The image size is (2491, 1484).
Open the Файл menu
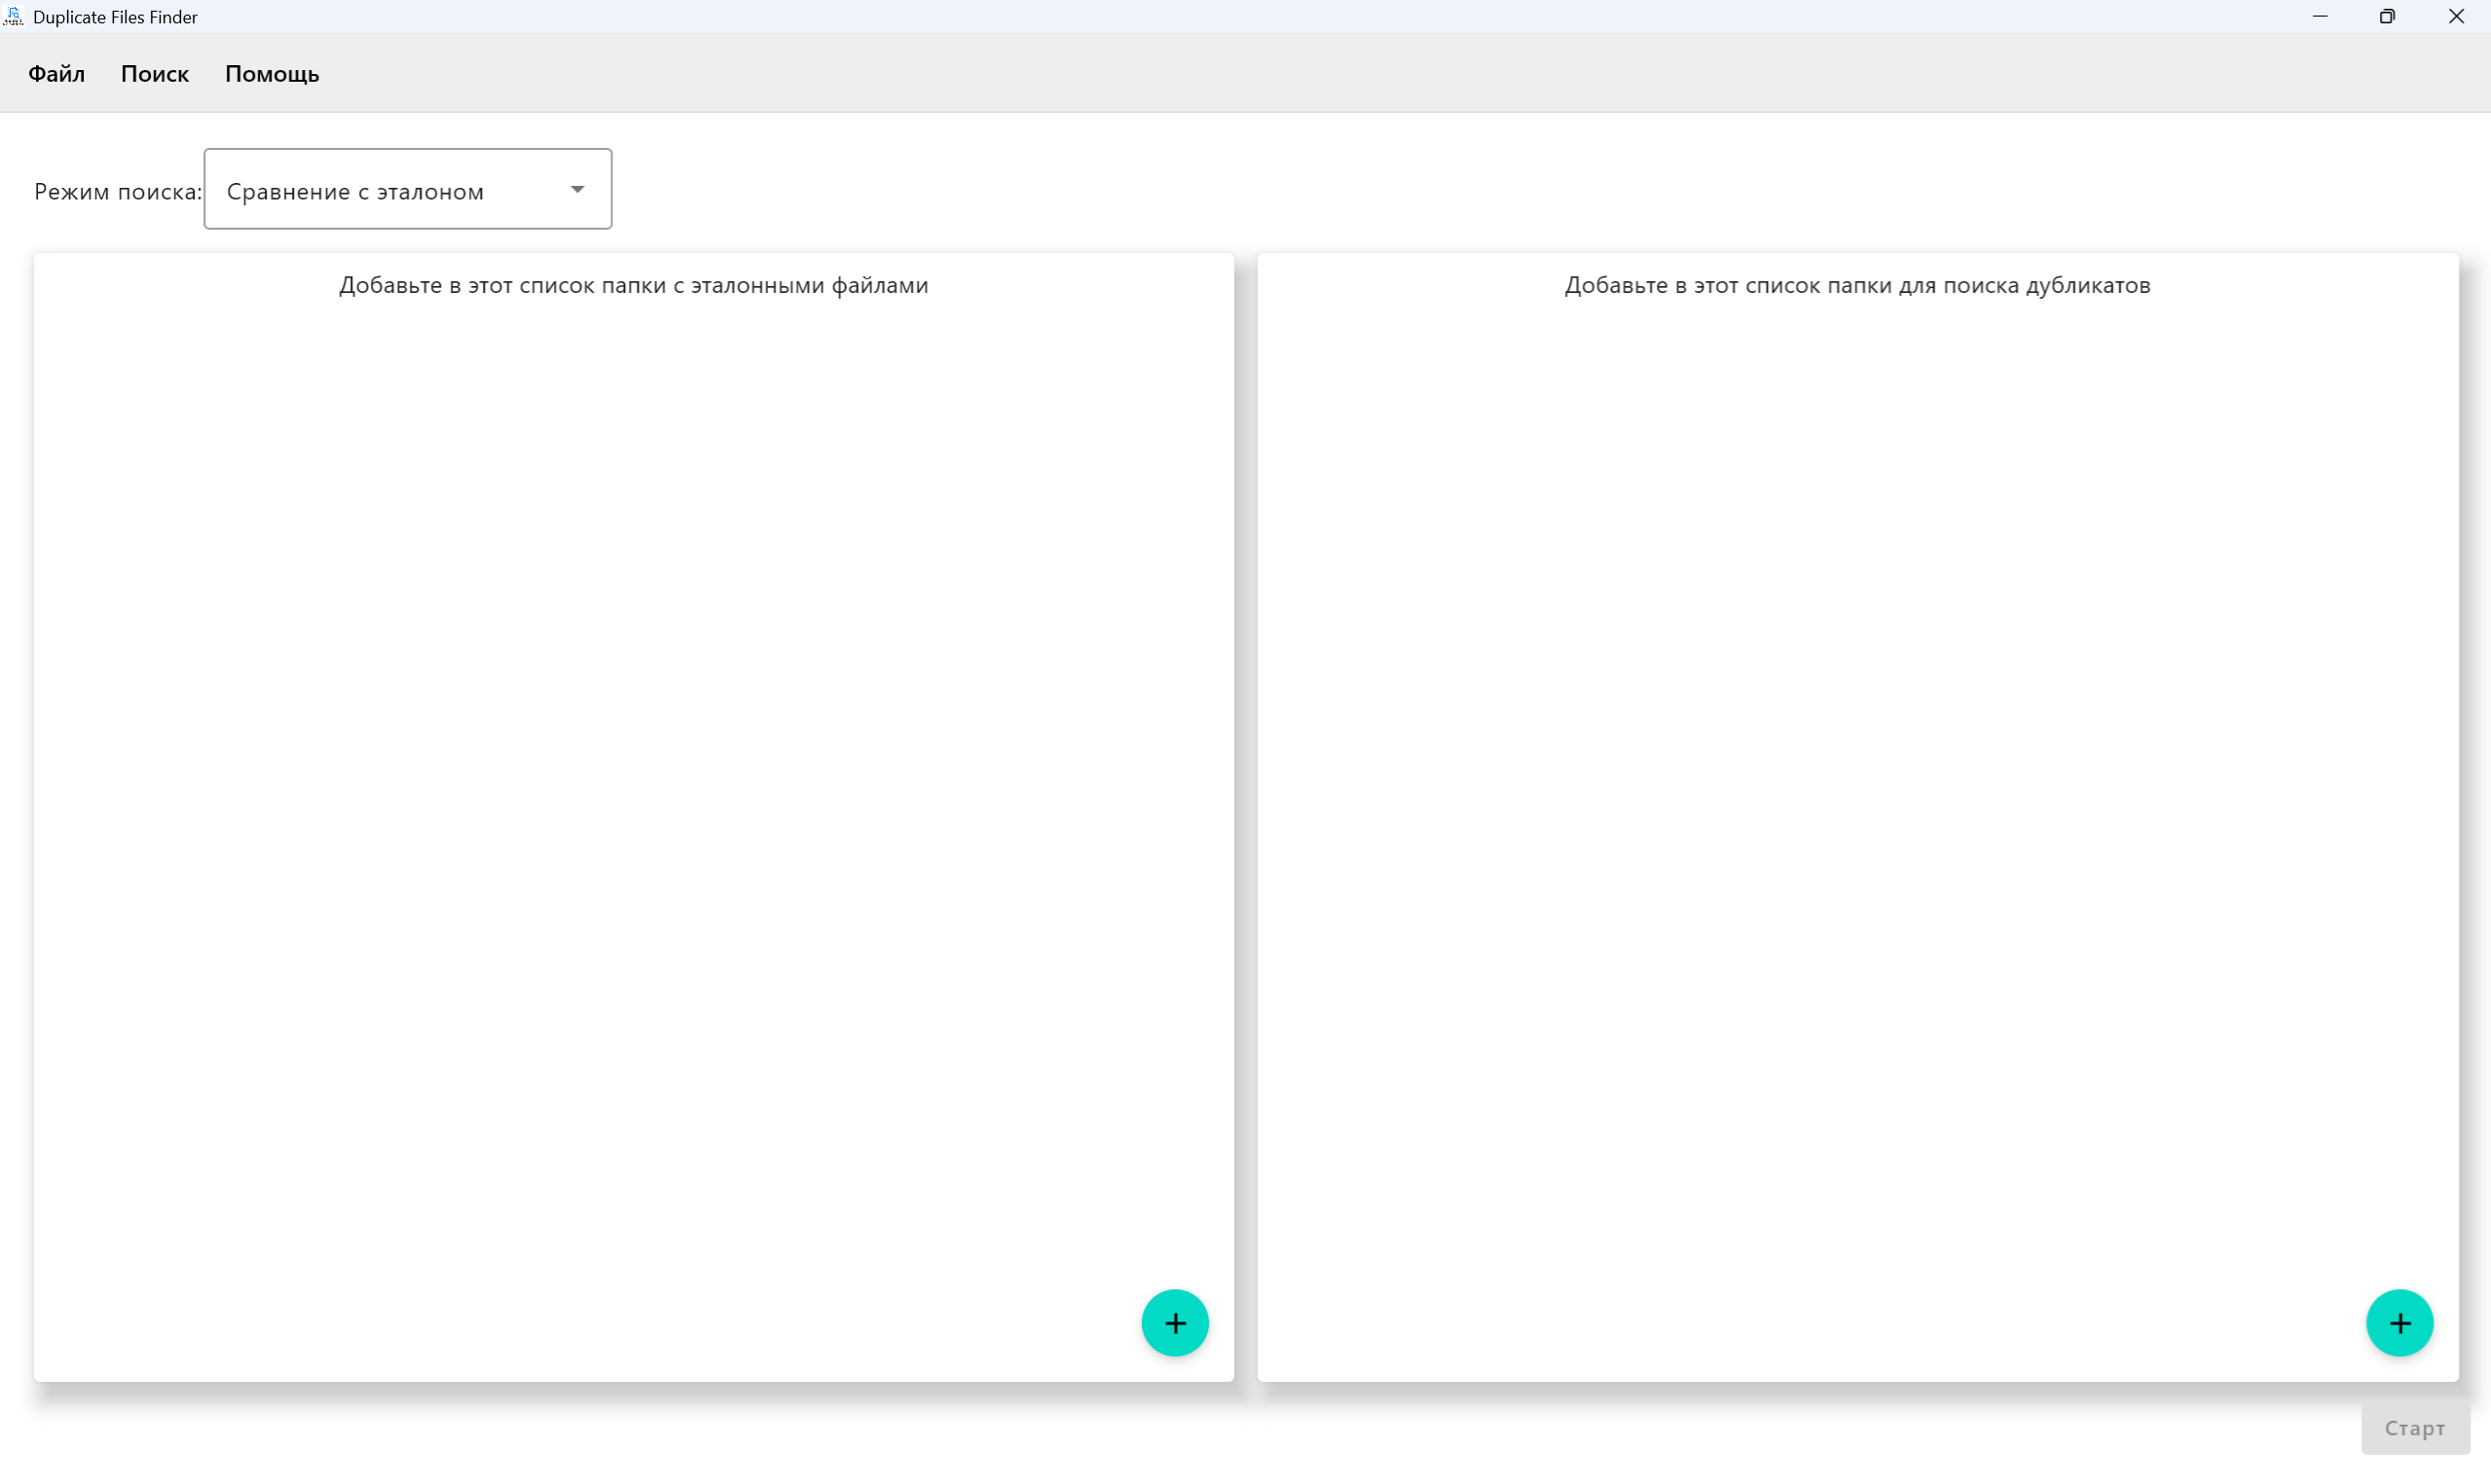pyautogui.click(x=56, y=74)
